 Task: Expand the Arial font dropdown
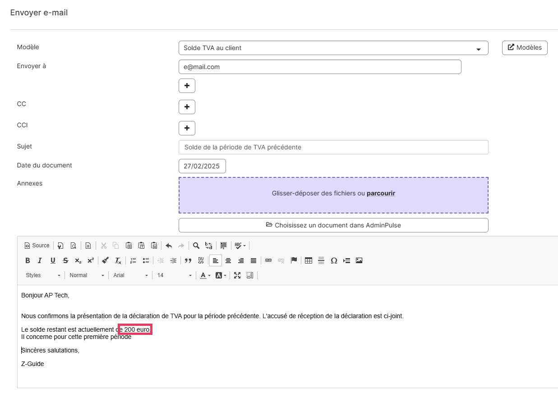tap(130, 275)
